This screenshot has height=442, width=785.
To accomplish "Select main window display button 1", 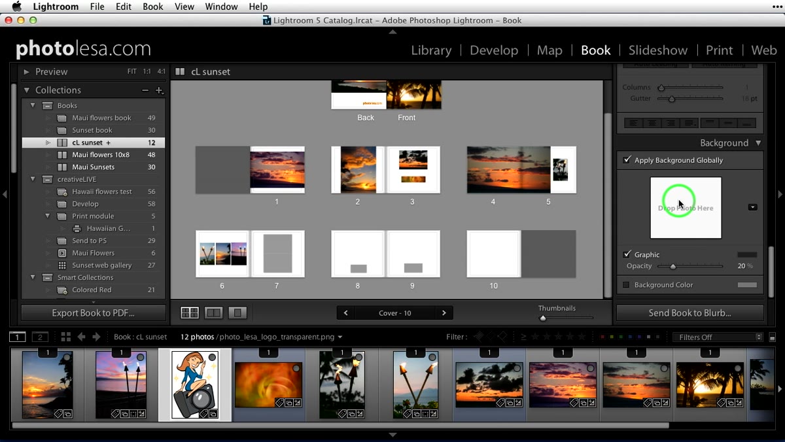I will coord(17,337).
